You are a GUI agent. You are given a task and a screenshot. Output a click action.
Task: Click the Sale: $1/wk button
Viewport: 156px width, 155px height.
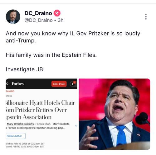(59, 84)
